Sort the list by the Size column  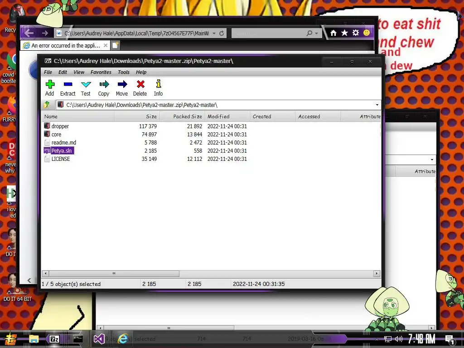[x=137, y=116]
